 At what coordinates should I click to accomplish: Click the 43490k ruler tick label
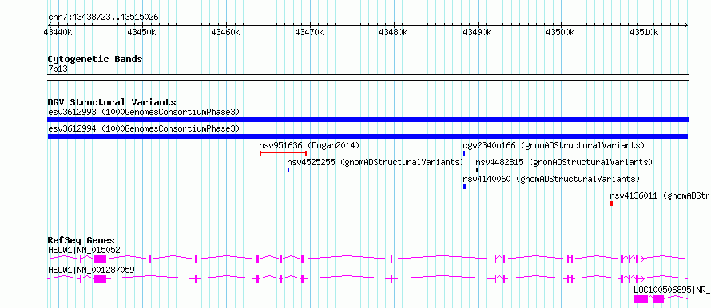coord(477,32)
